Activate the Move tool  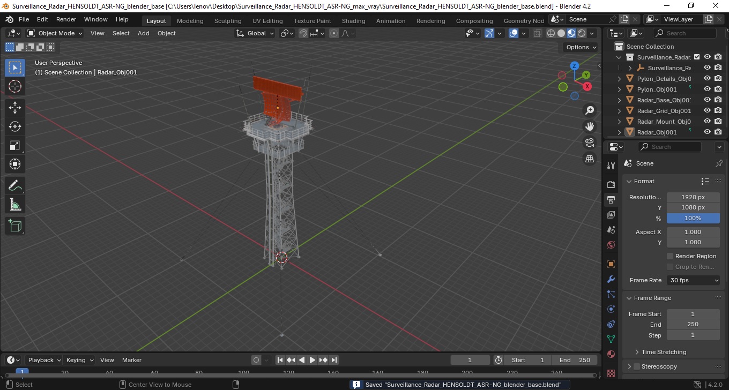pyautogui.click(x=15, y=107)
